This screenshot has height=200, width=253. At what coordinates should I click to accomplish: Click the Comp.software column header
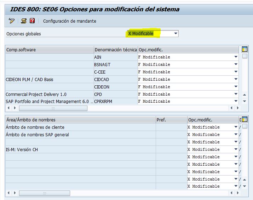coord(50,50)
